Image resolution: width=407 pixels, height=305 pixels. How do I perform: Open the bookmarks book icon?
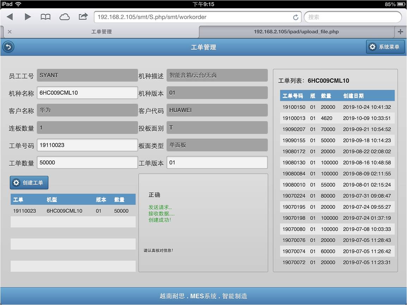pyautogui.click(x=45, y=17)
